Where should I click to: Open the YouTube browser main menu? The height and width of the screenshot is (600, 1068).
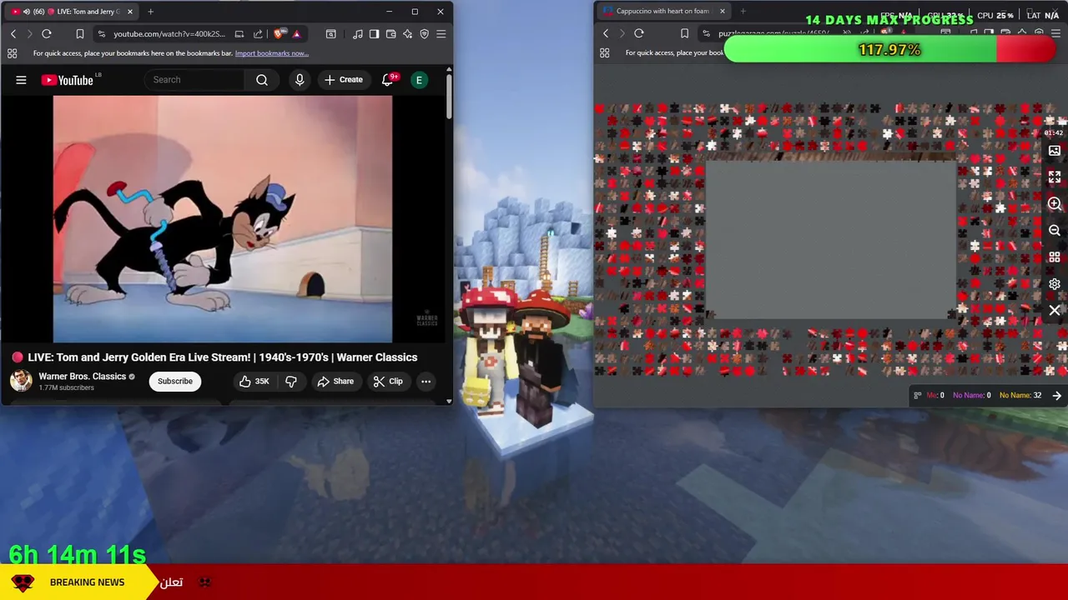(x=441, y=34)
